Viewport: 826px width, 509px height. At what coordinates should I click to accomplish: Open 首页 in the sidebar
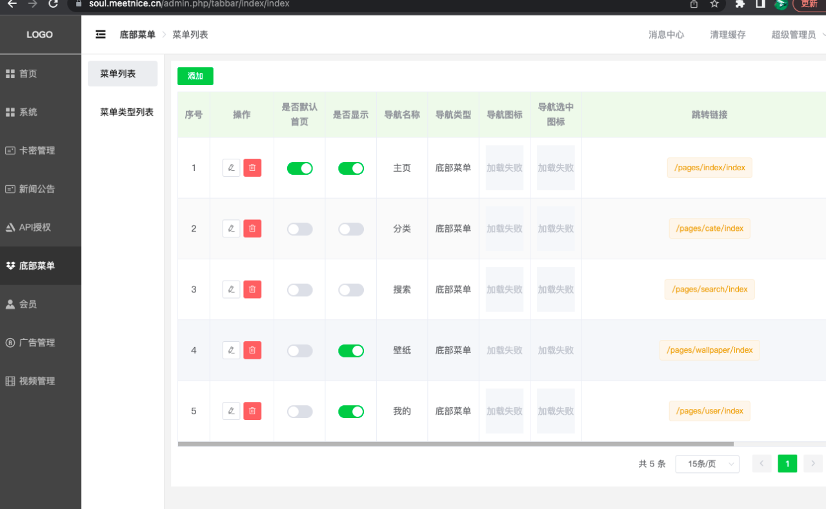(41, 74)
